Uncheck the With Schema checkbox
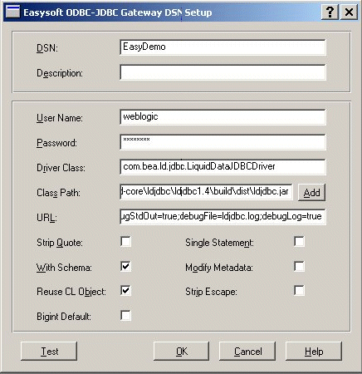This screenshot has width=362, height=374. [126, 267]
